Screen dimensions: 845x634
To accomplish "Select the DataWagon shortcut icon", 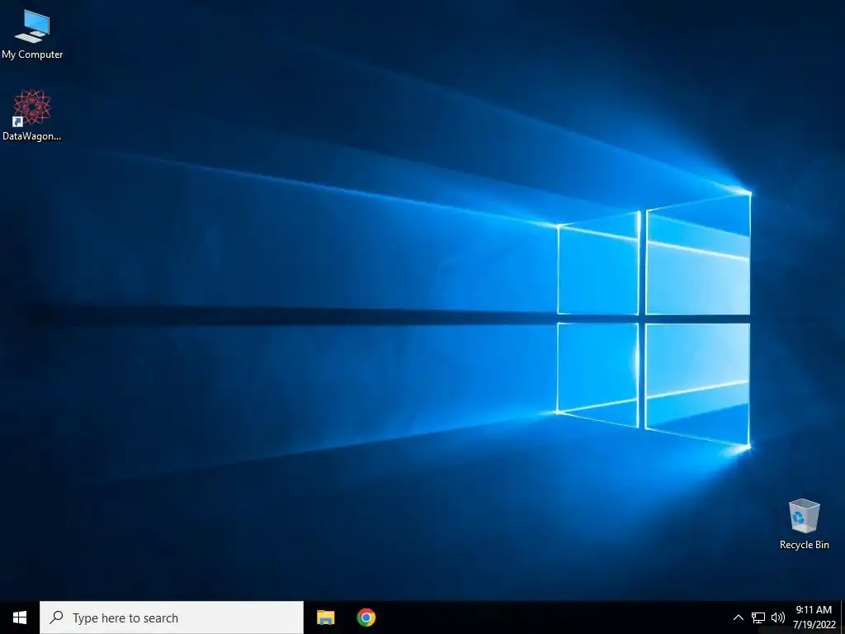I will point(32,116).
